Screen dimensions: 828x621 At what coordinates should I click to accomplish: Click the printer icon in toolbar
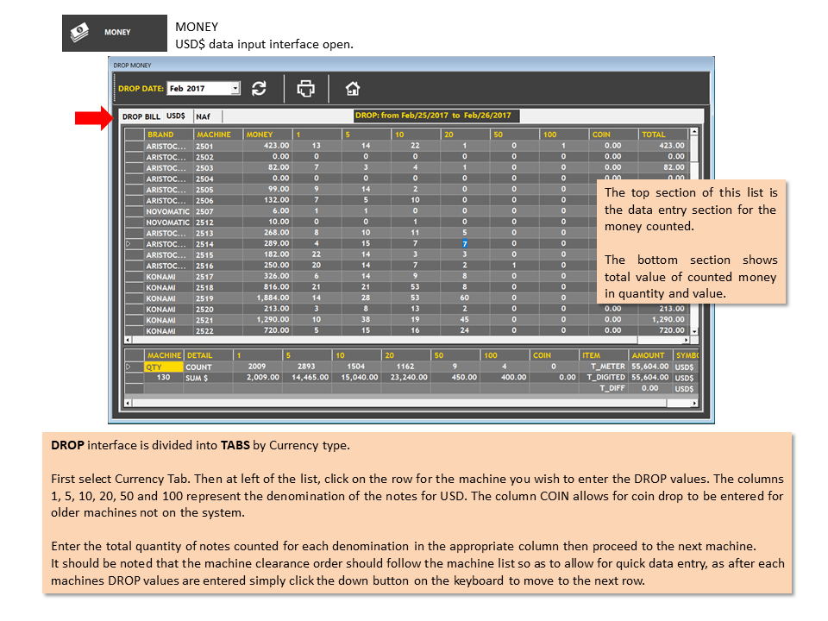point(305,88)
